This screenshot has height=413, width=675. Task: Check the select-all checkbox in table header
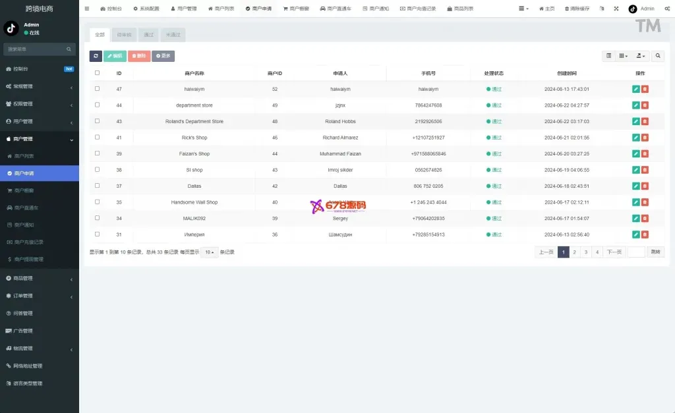[98, 73]
